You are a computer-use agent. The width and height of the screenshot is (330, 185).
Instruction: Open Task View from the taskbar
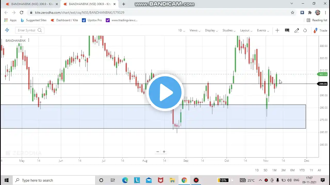coord(113,180)
